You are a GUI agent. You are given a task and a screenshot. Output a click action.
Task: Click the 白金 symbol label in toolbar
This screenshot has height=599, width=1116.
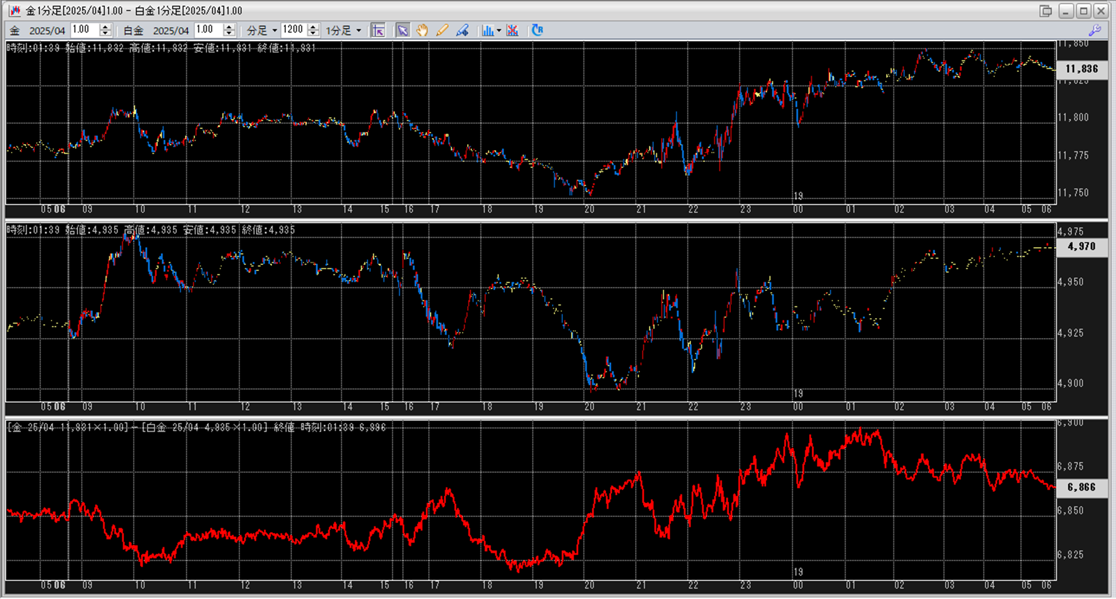coord(133,30)
